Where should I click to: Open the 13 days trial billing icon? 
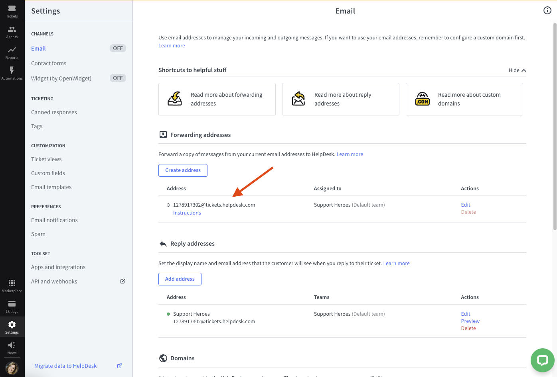[12, 307]
